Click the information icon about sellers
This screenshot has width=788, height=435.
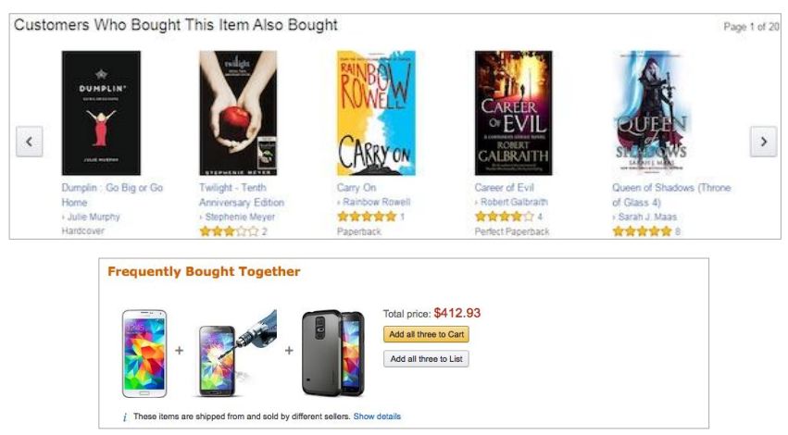[x=125, y=417]
